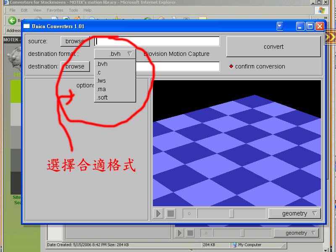Viewport: 336px width, 252px height.
Task: Select .soft from the format list
Action: point(115,97)
